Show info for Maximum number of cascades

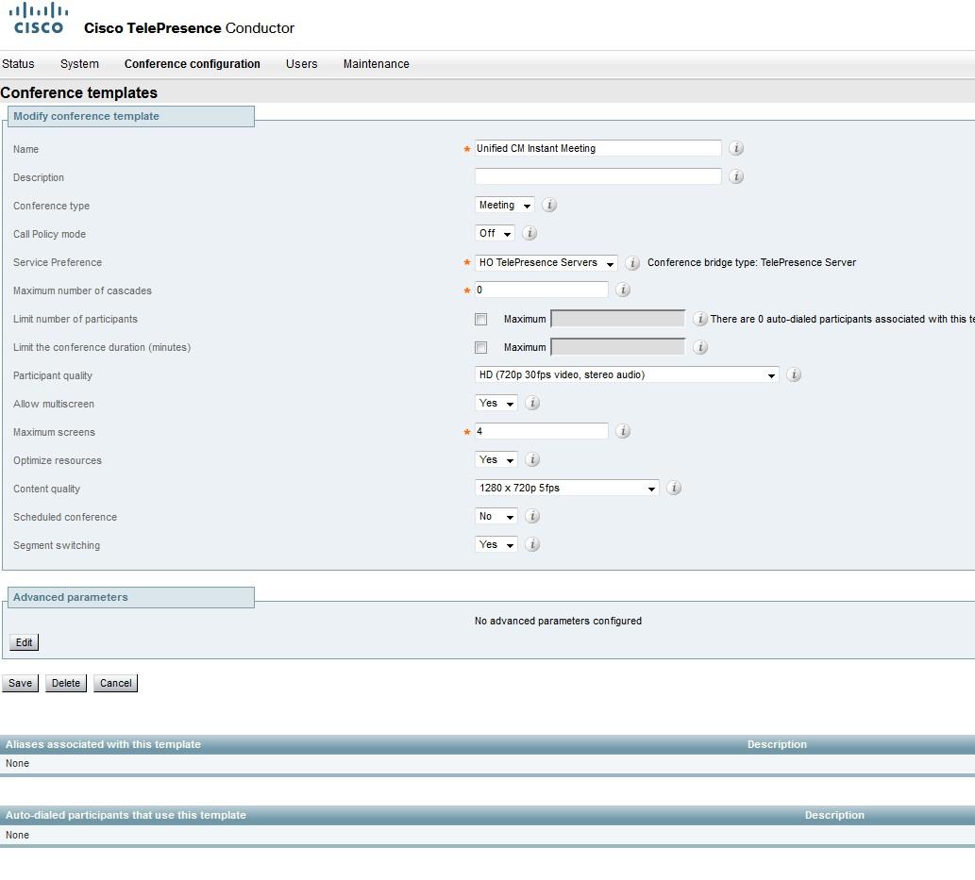click(x=623, y=290)
